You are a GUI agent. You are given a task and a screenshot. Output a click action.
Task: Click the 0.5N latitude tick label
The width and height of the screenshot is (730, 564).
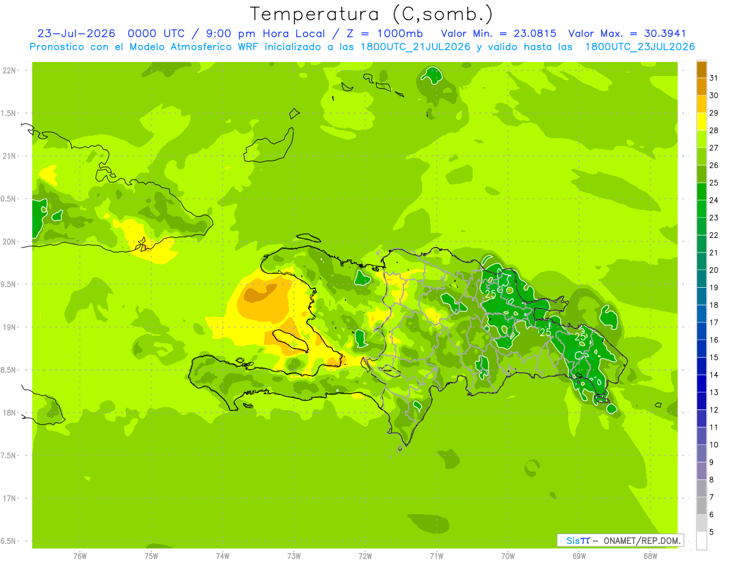pyautogui.click(x=9, y=199)
